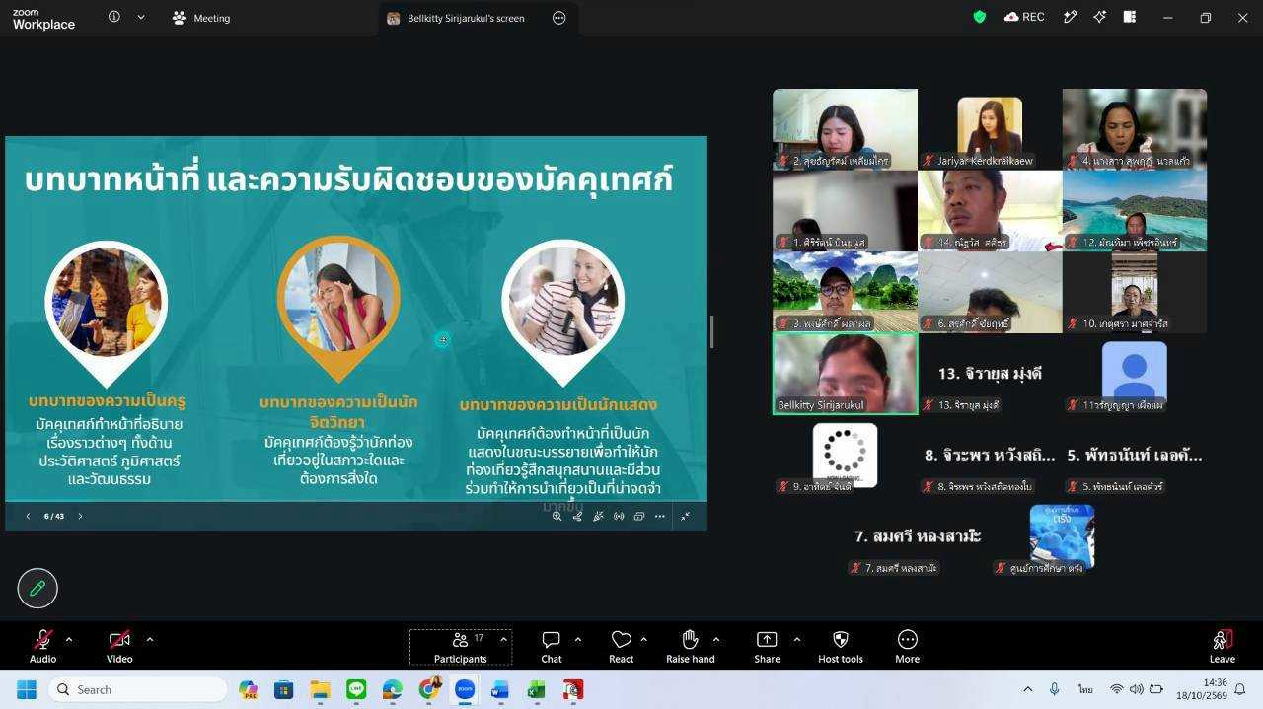Switch the keyboard language indicator ไทย
Image resolution: width=1263 pixels, height=709 pixels.
pyautogui.click(x=1085, y=689)
